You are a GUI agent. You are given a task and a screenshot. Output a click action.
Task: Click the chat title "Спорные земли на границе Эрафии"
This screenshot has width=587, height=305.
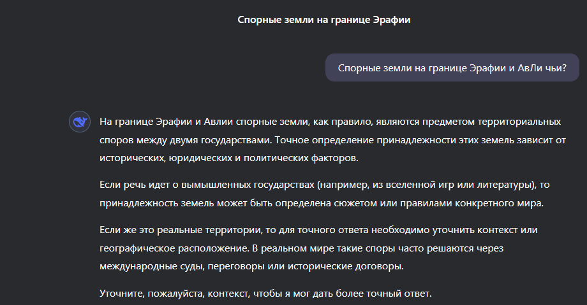(x=323, y=20)
